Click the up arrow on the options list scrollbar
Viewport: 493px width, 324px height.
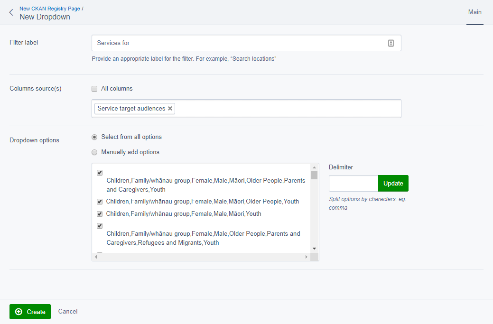click(314, 167)
